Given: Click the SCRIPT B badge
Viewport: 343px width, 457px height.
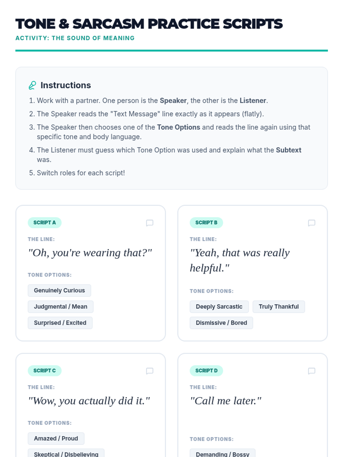Looking at the screenshot, I should [x=206, y=223].
